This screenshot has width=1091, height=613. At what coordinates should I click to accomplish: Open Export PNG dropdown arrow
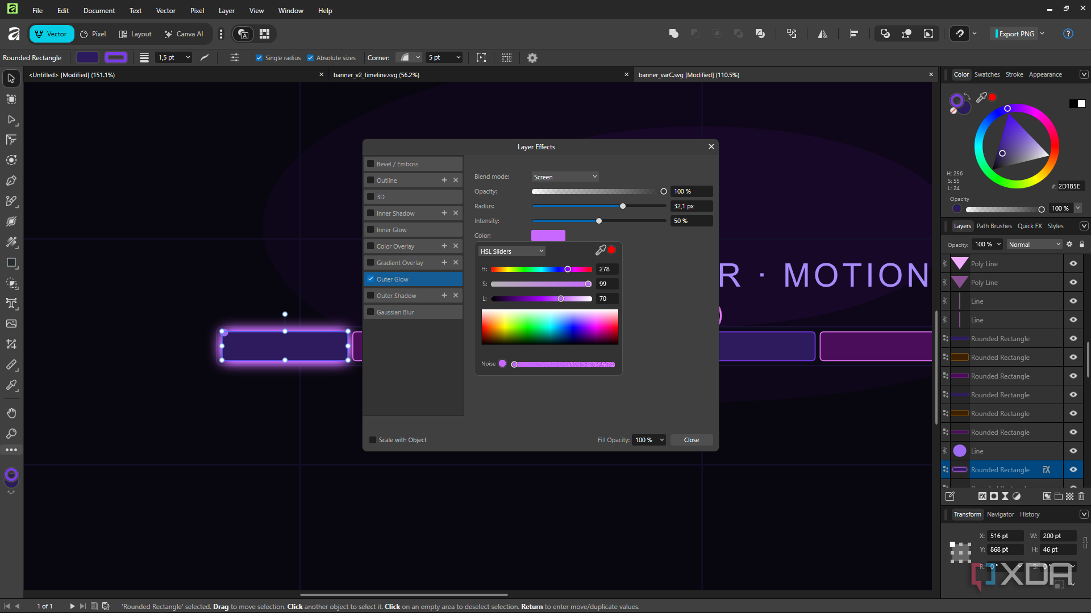point(1042,34)
